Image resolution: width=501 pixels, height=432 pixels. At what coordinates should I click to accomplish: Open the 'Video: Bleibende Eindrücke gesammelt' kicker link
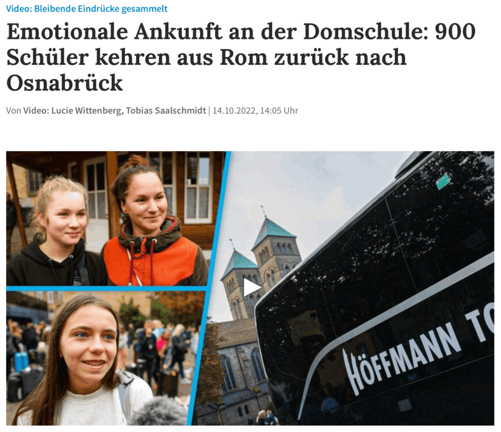pyautogui.click(x=87, y=9)
